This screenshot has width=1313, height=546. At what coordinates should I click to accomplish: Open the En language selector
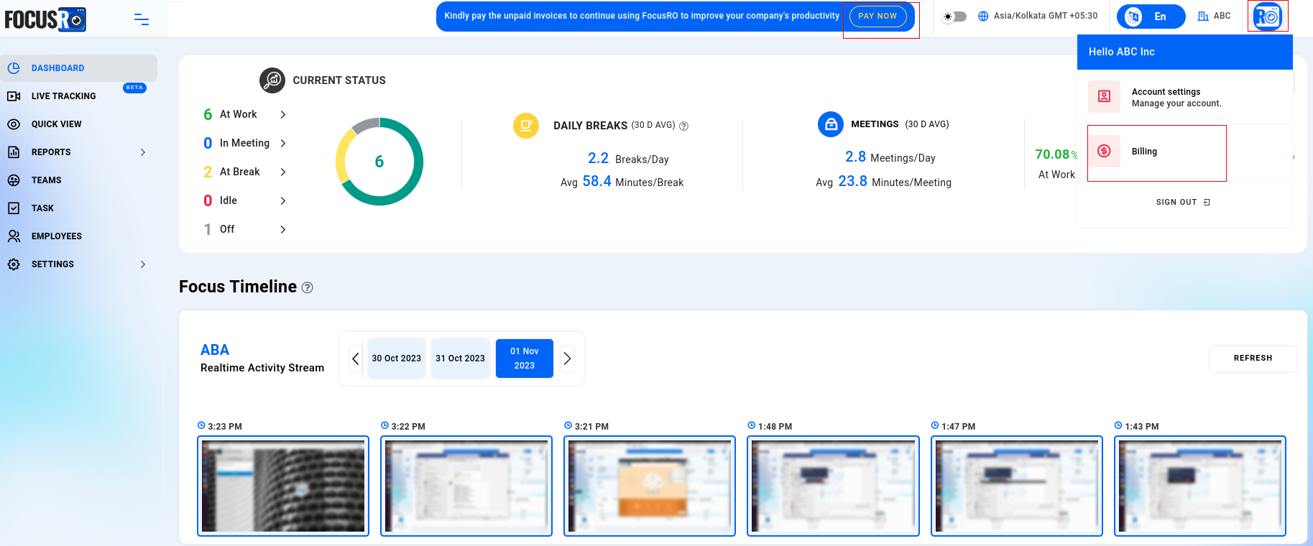pyautogui.click(x=1151, y=17)
